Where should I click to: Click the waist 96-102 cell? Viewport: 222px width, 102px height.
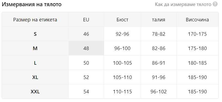point(159,92)
